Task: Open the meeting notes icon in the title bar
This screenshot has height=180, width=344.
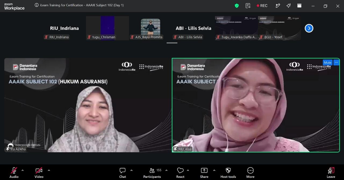Action: click(248, 6)
